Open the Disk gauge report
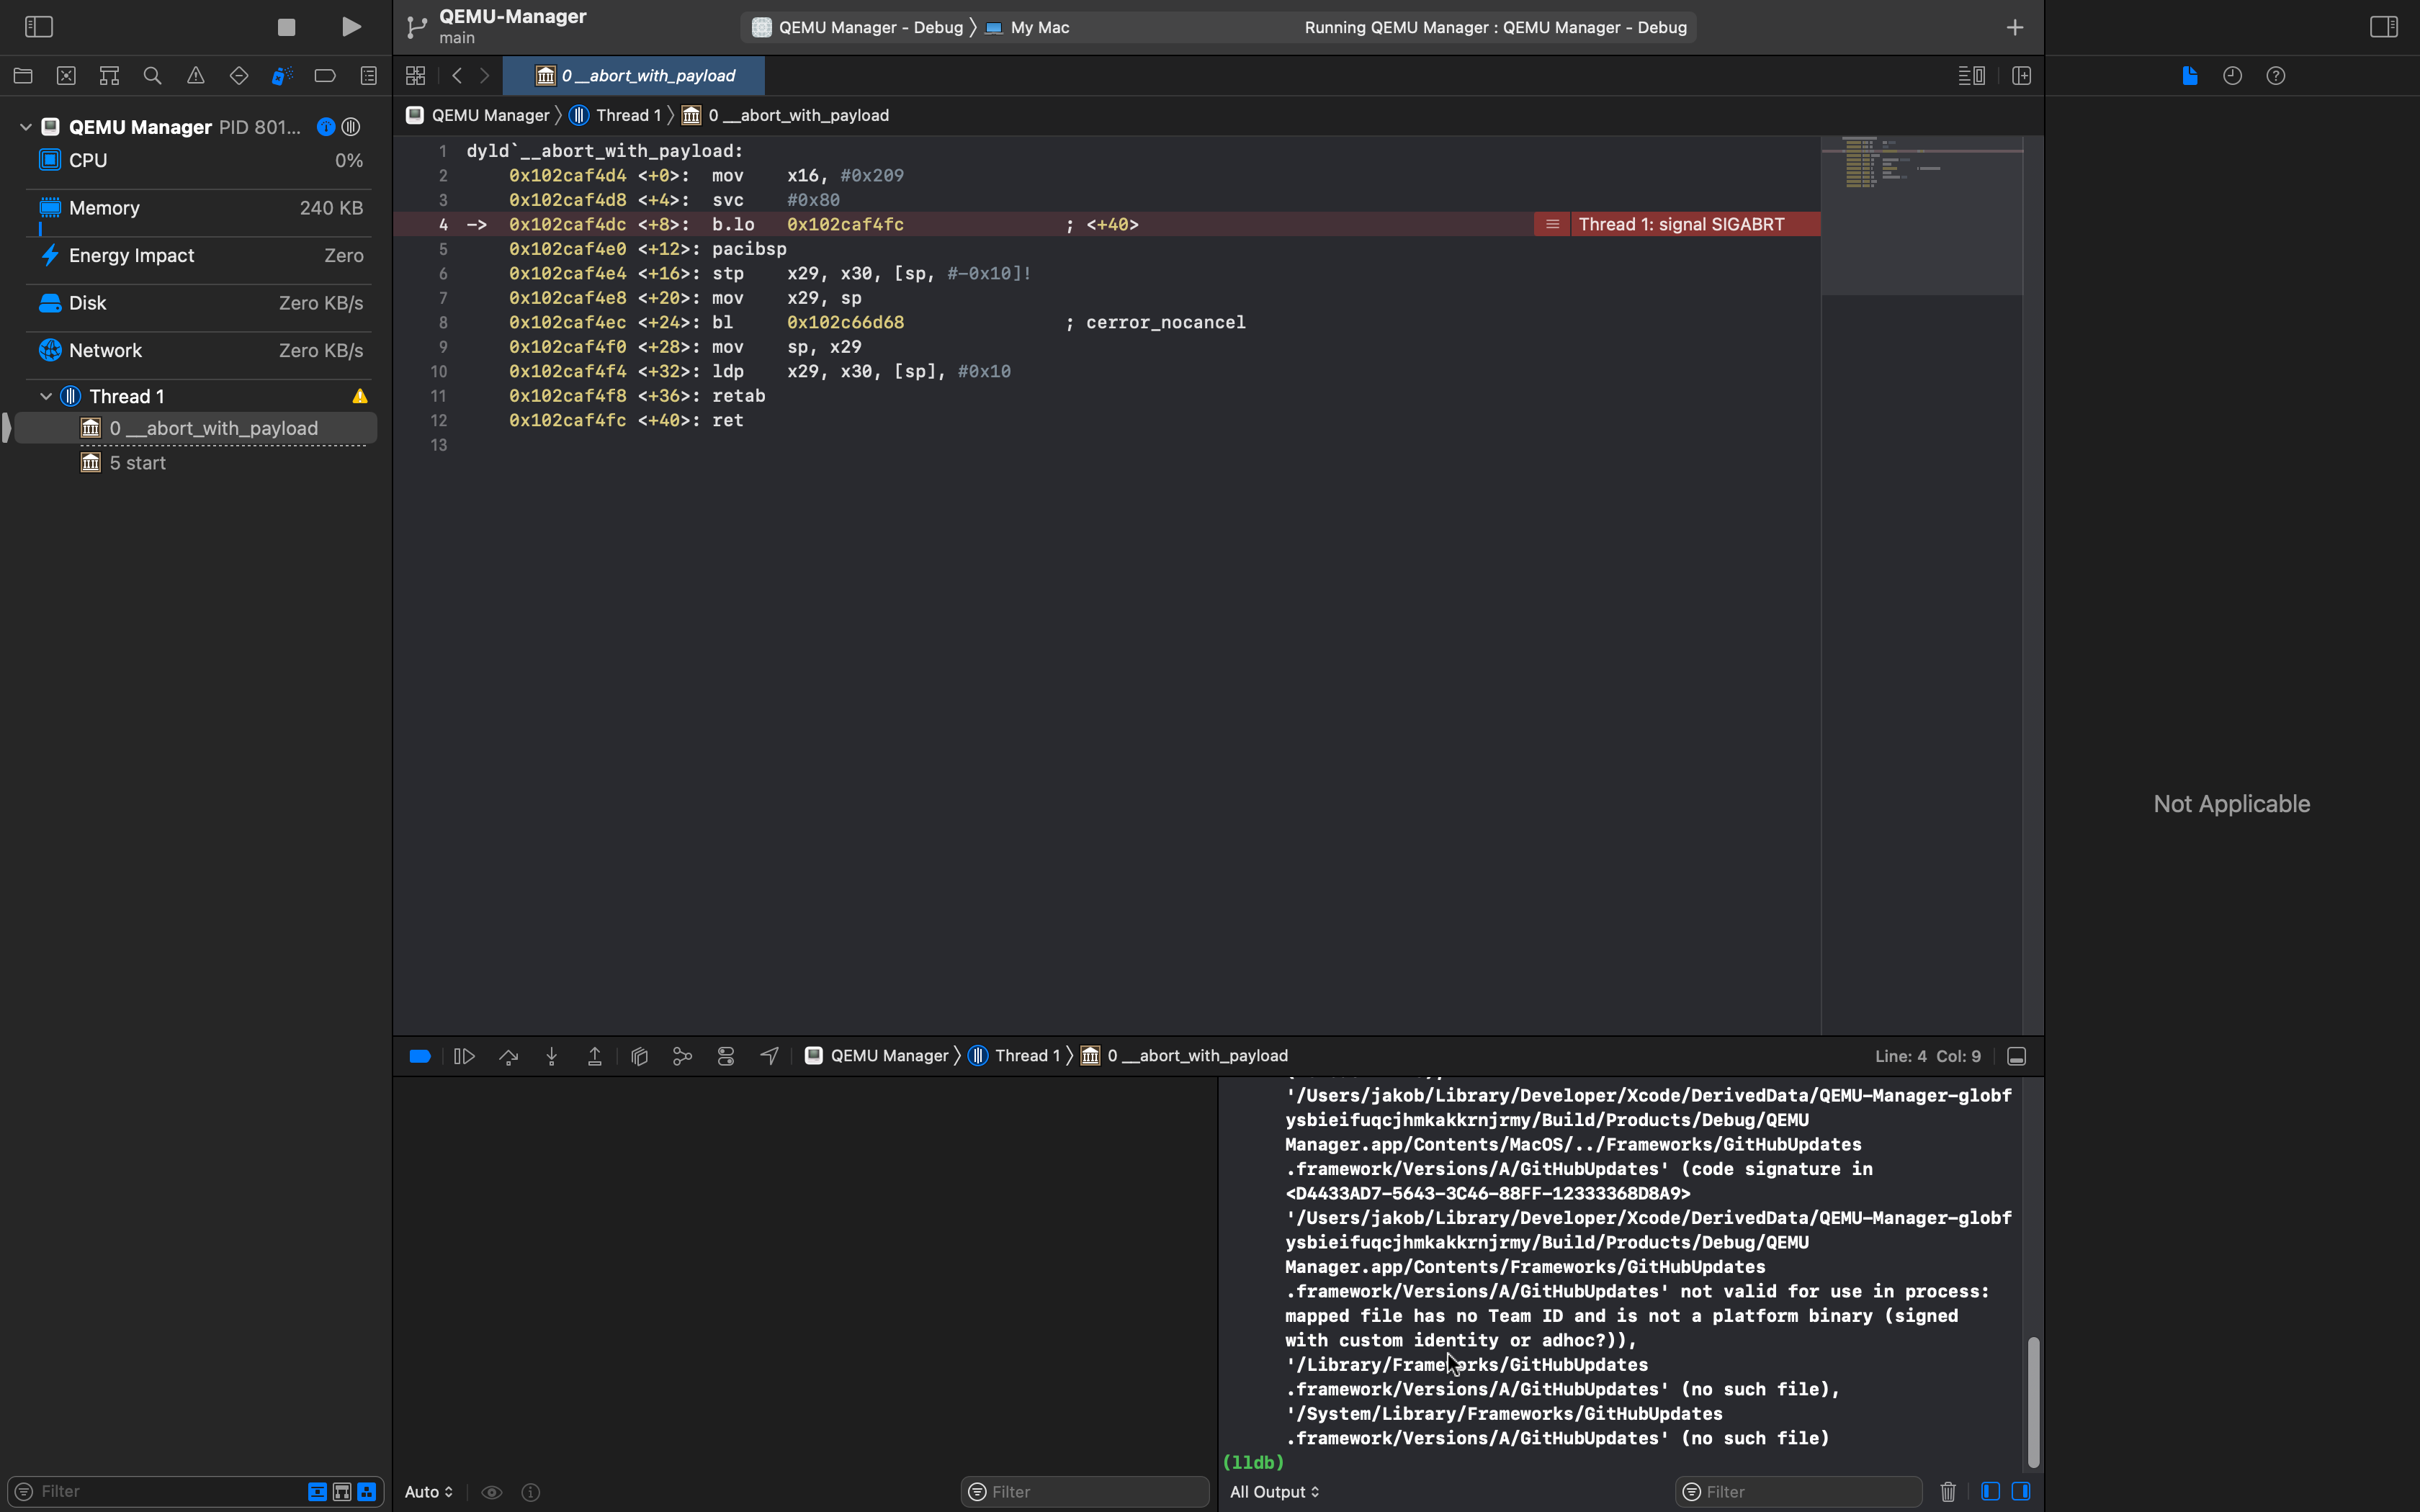Viewport: 2420px width, 1512px height. 200,303
